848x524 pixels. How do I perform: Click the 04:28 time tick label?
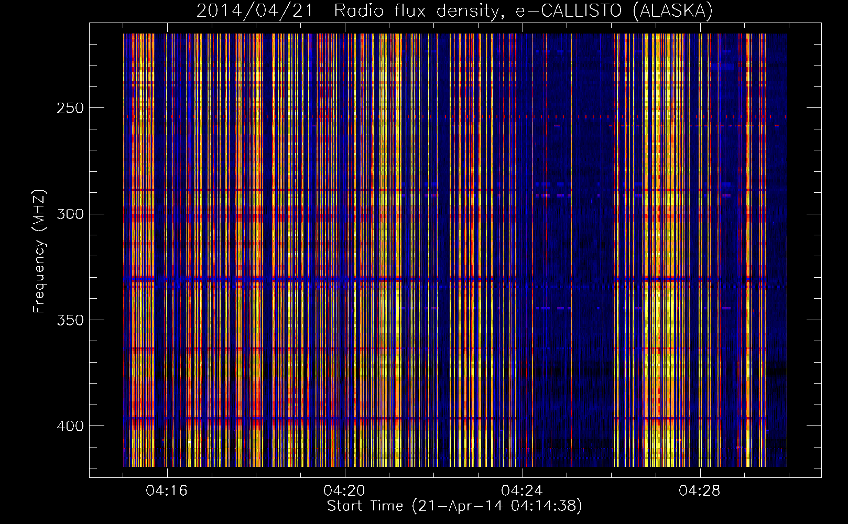(700, 491)
